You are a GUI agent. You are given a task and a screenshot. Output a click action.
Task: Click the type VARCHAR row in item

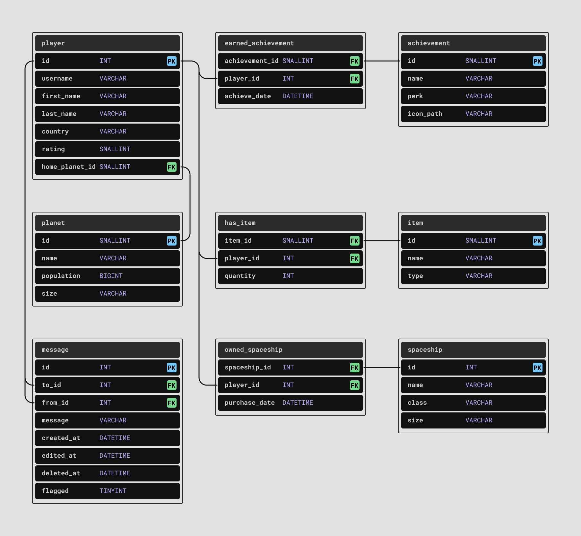click(x=473, y=276)
